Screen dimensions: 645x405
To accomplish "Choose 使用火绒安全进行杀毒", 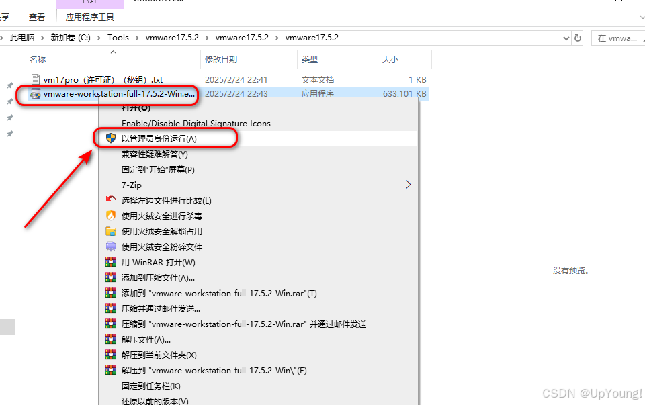I will 162,216.
